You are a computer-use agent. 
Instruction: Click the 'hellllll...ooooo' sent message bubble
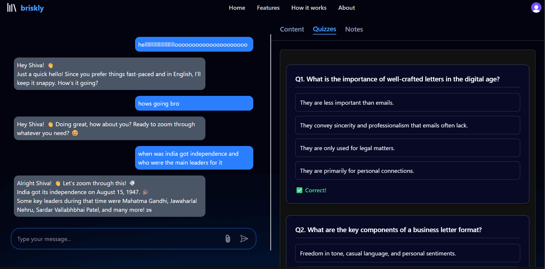194,44
